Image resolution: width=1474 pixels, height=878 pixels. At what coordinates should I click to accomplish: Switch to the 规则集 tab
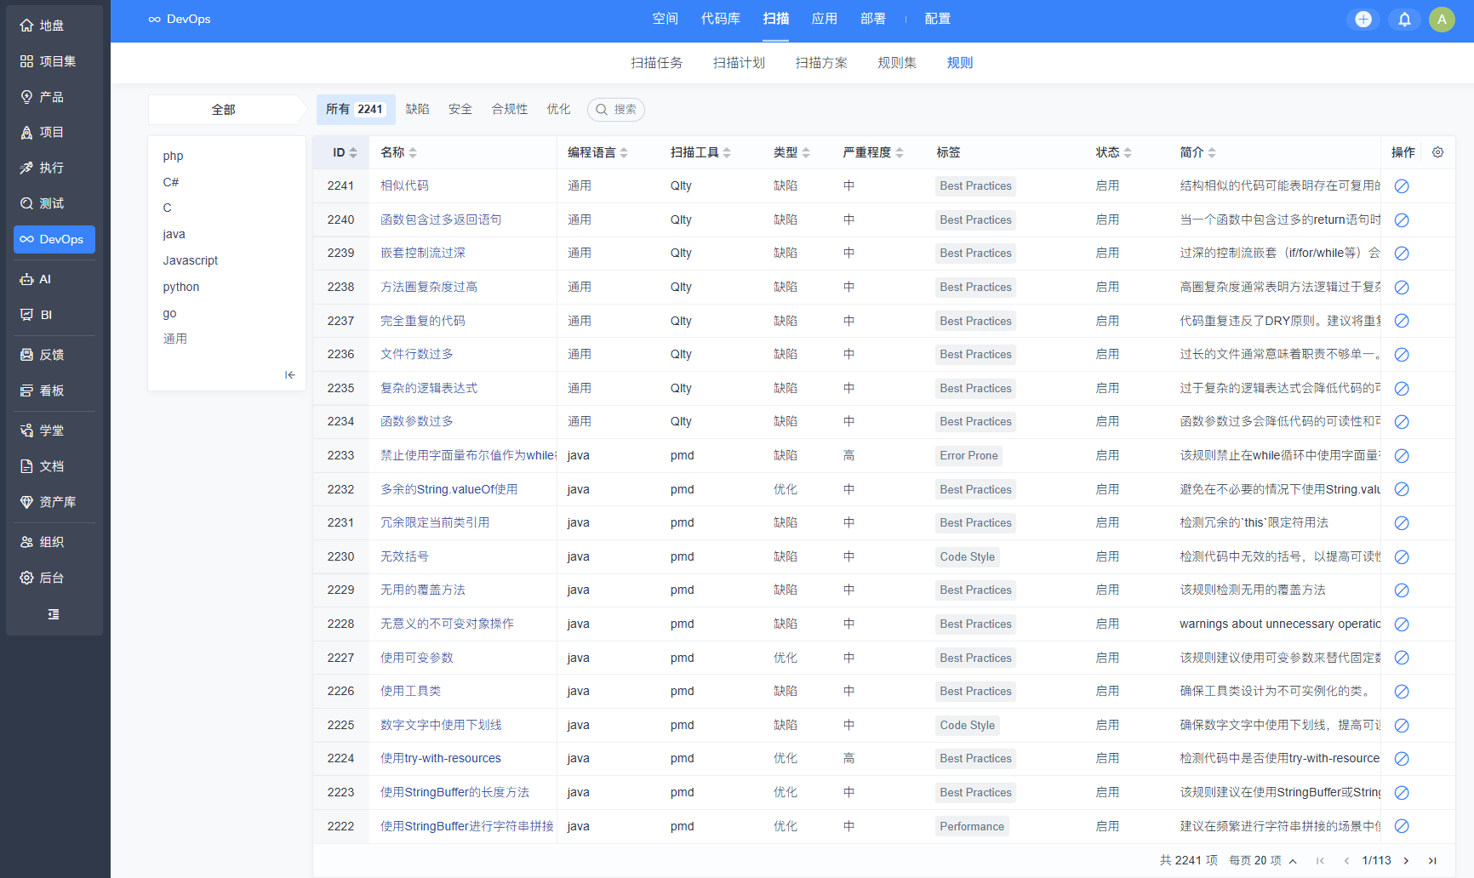[x=897, y=63]
